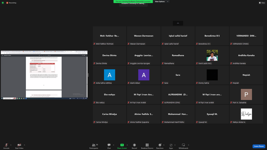This screenshot has height=150, width=267.
Task: Expand chat options arrow next to Chat
Action: tap(113, 145)
